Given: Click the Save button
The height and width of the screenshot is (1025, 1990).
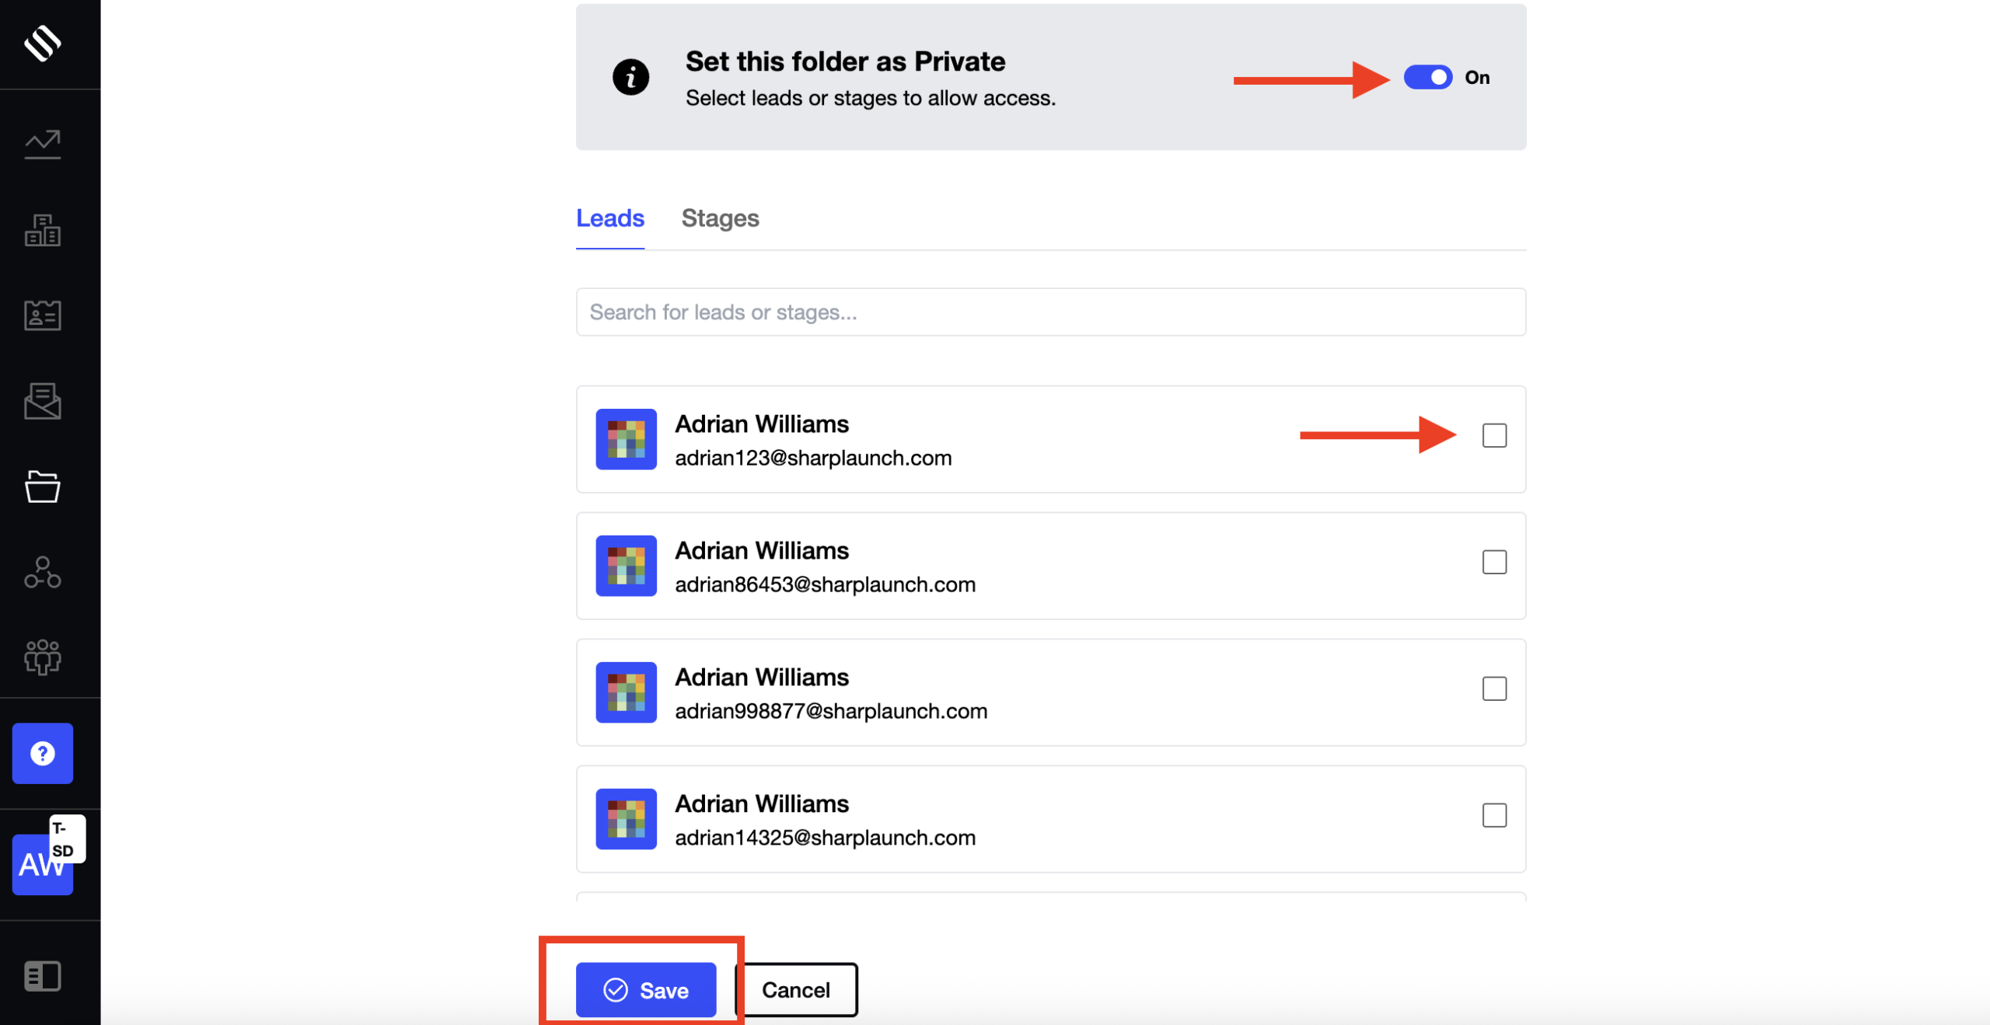Looking at the screenshot, I should pos(645,990).
